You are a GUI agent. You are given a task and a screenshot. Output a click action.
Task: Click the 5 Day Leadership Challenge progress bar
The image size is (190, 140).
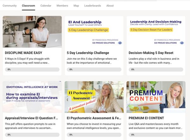click(94, 69)
